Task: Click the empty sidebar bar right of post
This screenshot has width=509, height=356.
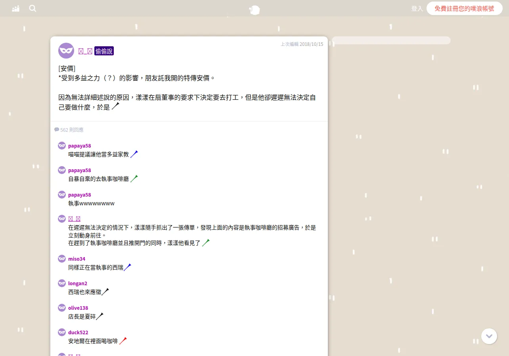Action: [391, 40]
